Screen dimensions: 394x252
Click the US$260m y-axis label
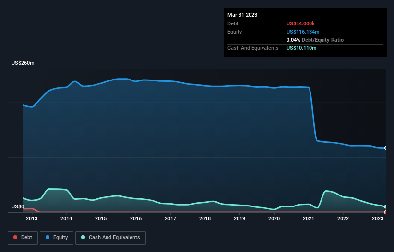23,63
